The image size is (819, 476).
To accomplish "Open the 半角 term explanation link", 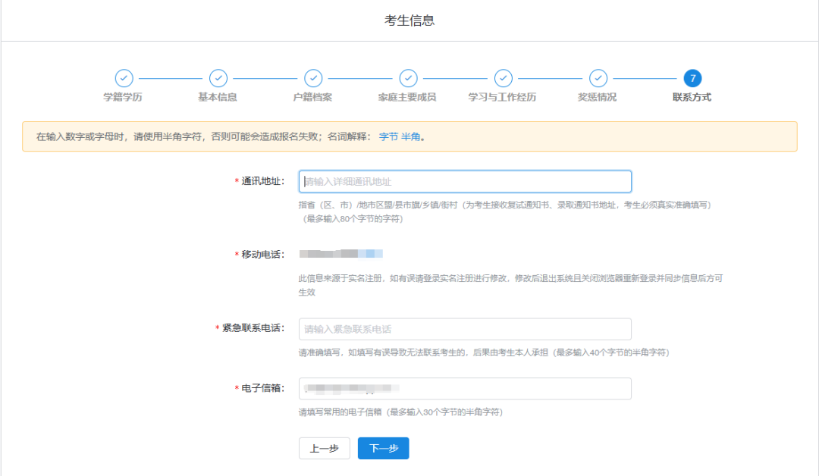I will pos(410,137).
